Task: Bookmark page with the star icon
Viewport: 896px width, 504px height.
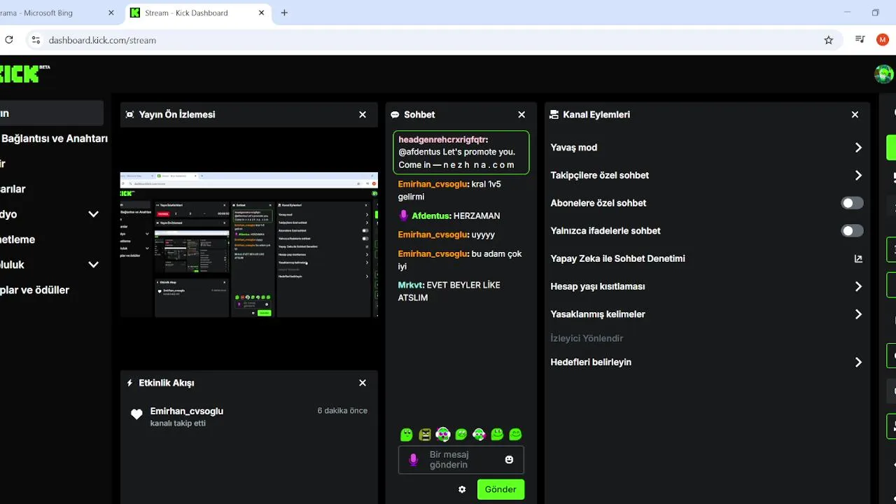Action: 829,40
